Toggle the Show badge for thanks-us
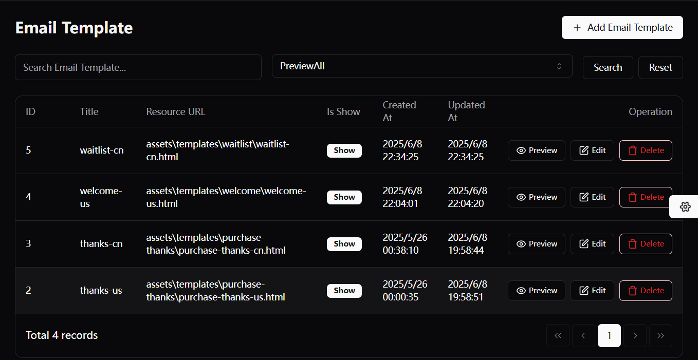Screen dimensions: 698x360 coord(344,291)
